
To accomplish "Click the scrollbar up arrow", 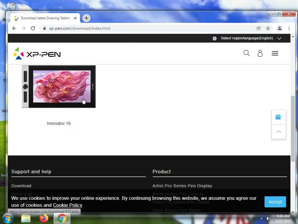I will click(x=293, y=36).
